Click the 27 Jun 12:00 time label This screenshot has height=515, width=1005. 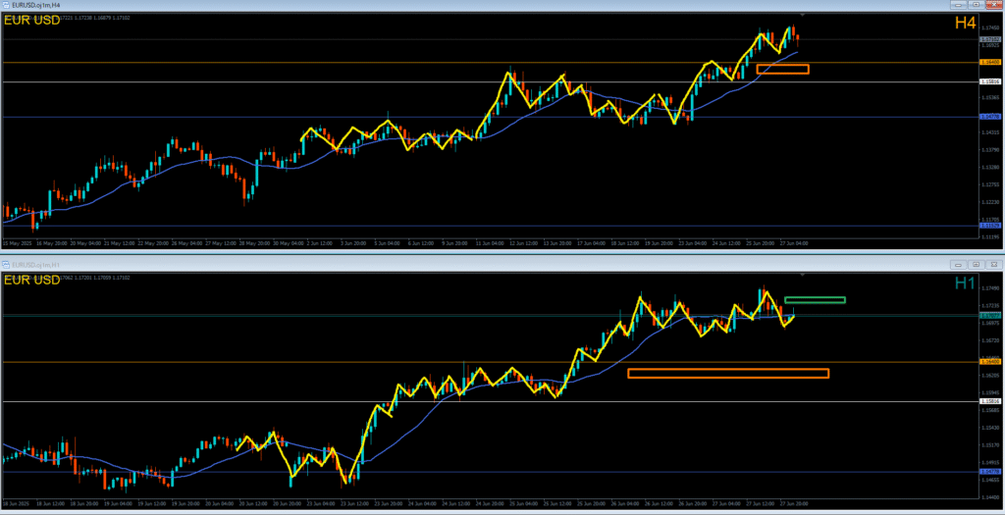click(760, 504)
